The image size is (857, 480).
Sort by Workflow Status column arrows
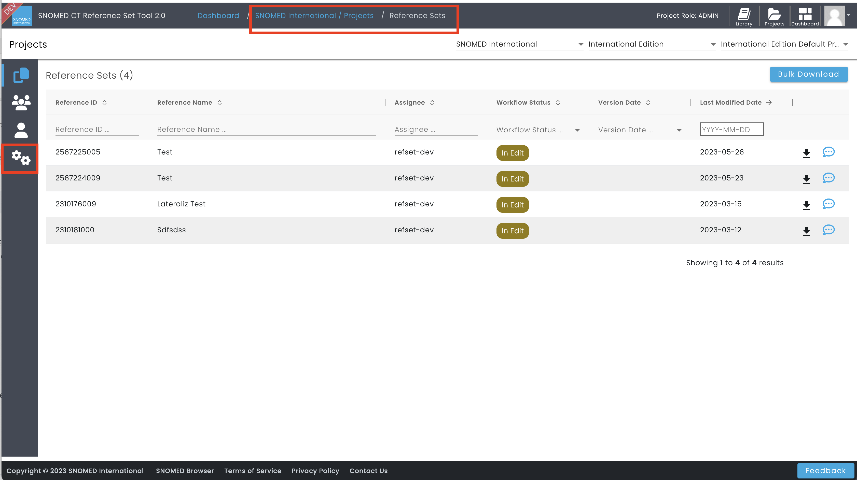pos(558,103)
